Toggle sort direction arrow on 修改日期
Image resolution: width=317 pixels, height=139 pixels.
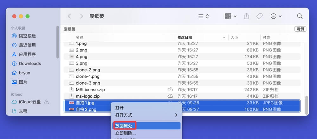224,38
